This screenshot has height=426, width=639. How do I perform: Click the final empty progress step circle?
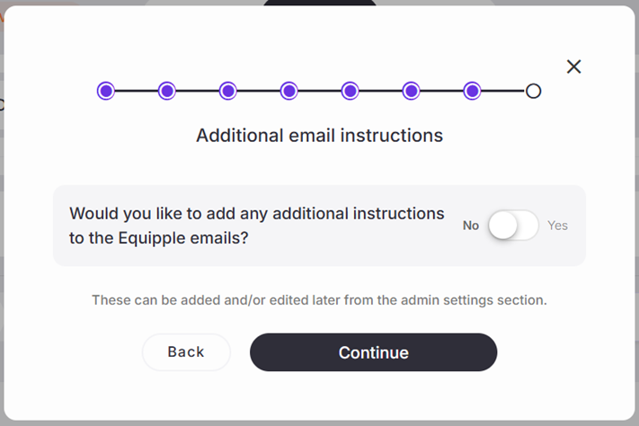pyautogui.click(x=533, y=91)
